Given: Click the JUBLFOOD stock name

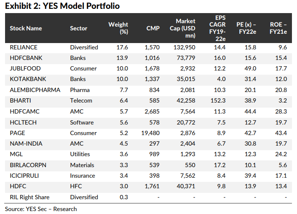Looking at the screenshot, I should (24, 68).
